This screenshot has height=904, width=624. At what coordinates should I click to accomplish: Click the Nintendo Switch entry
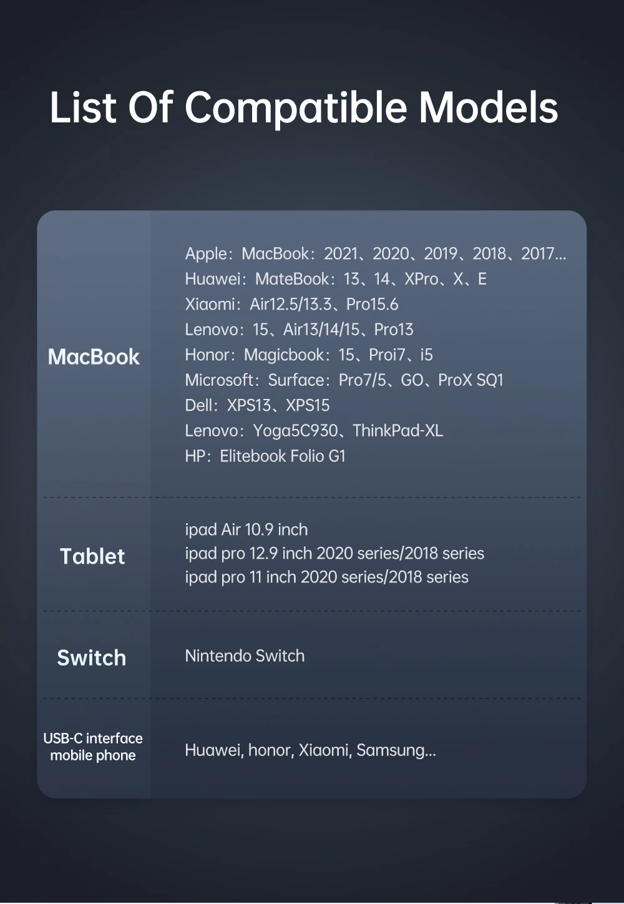coord(245,656)
